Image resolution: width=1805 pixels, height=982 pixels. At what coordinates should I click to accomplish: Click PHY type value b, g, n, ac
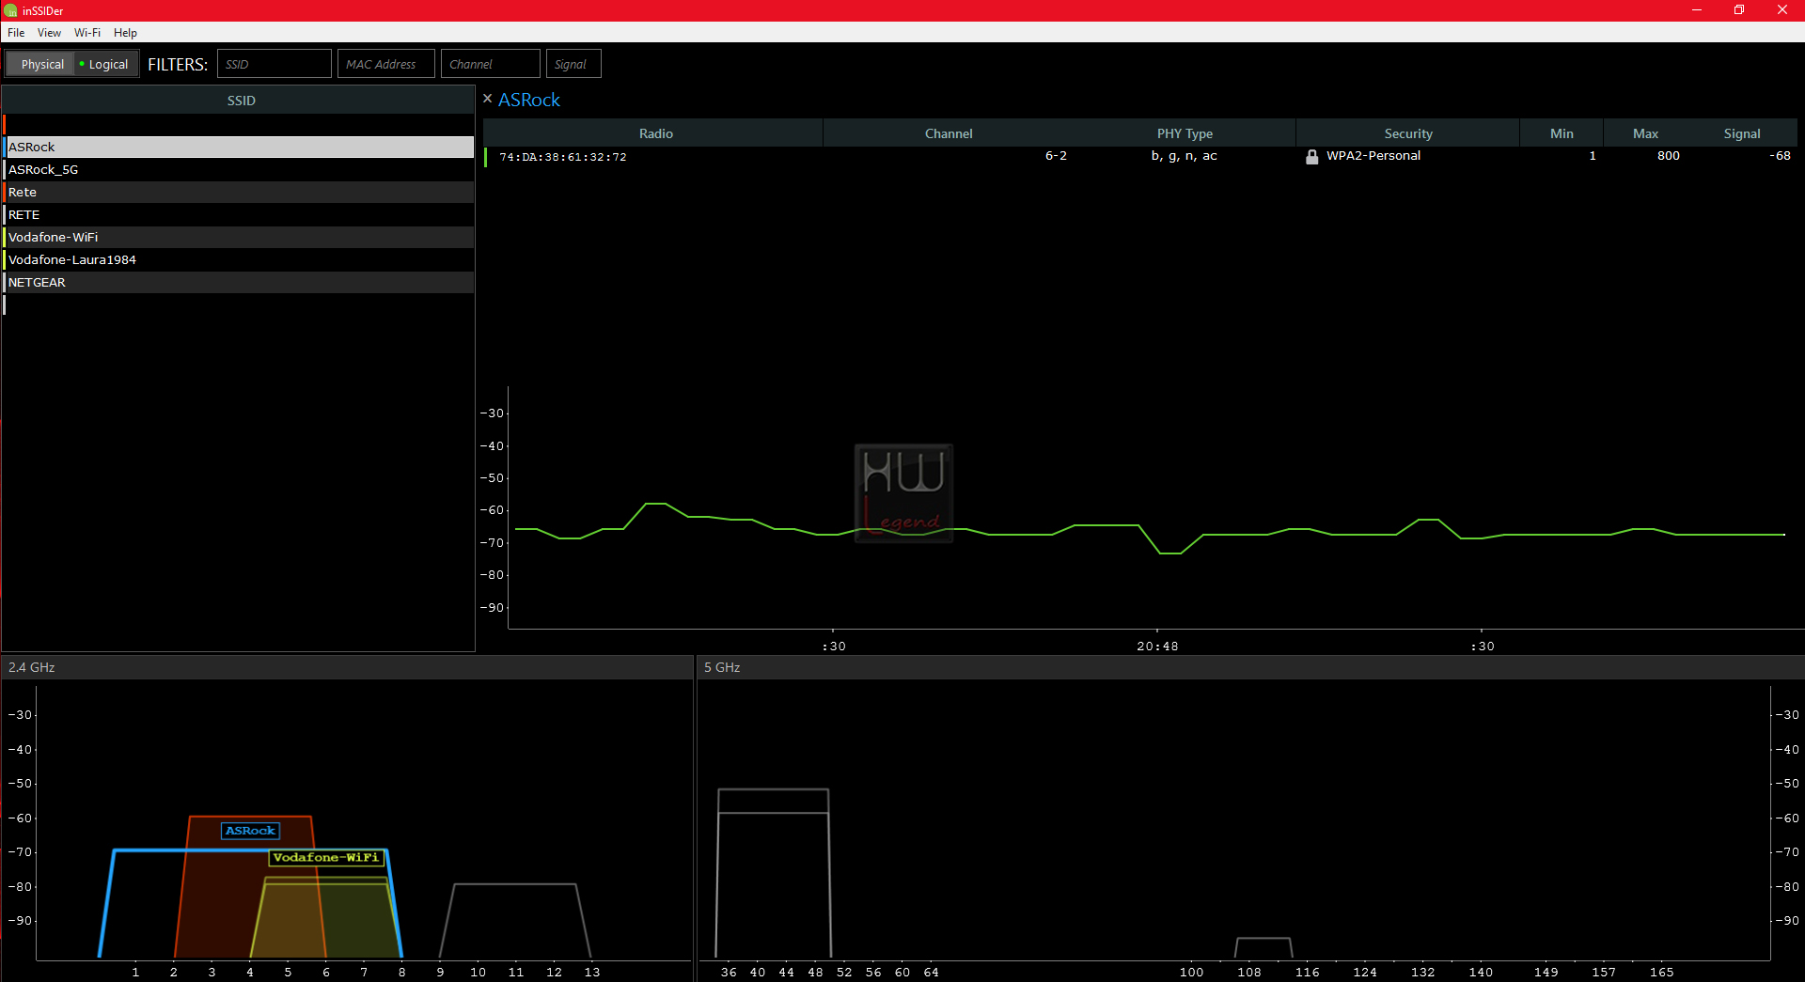[1185, 156]
